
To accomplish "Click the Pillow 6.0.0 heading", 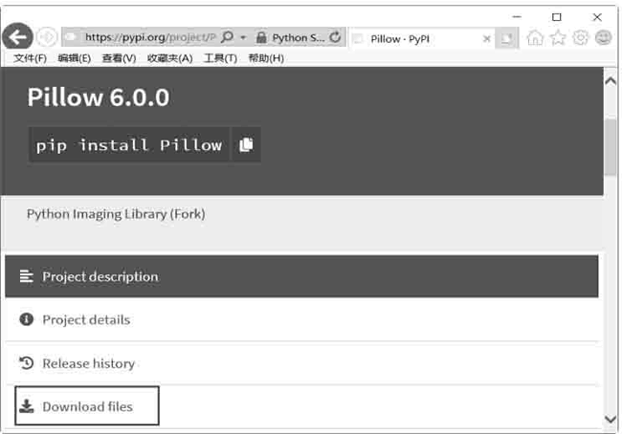I will (x=99, y=98).
